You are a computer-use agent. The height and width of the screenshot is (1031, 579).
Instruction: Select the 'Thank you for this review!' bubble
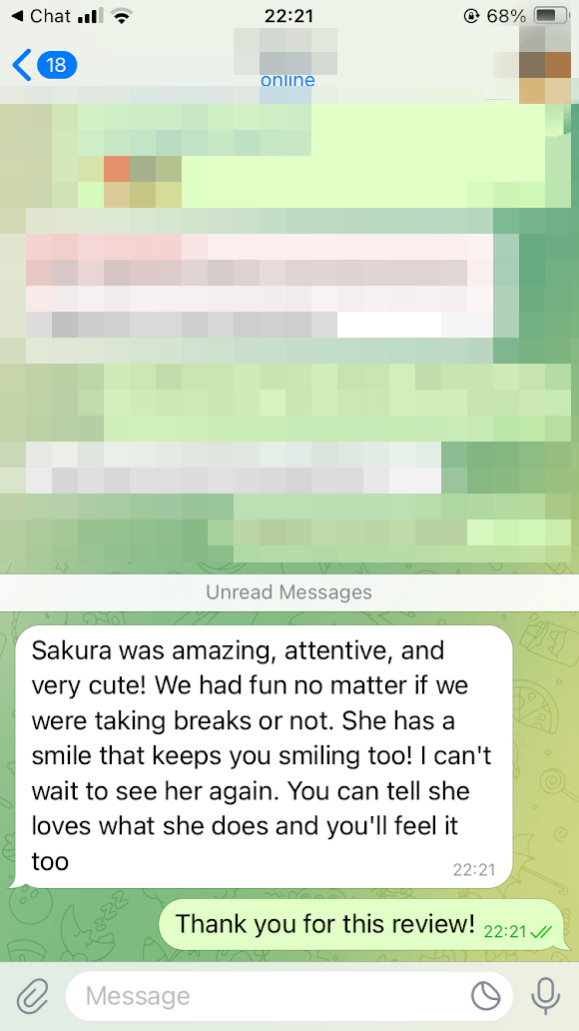(362, 924)
